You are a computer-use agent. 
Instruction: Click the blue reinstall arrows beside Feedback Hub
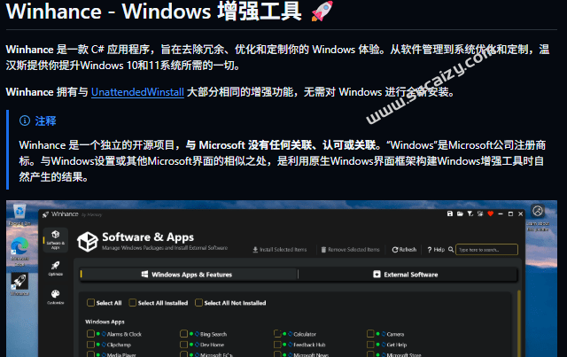pyautogui.click(x=291, y=345)
